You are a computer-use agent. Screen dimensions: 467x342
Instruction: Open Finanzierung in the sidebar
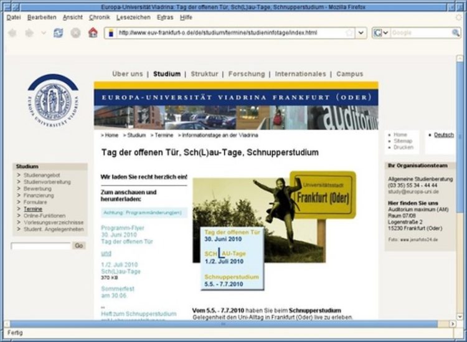(x=39, y=196)
